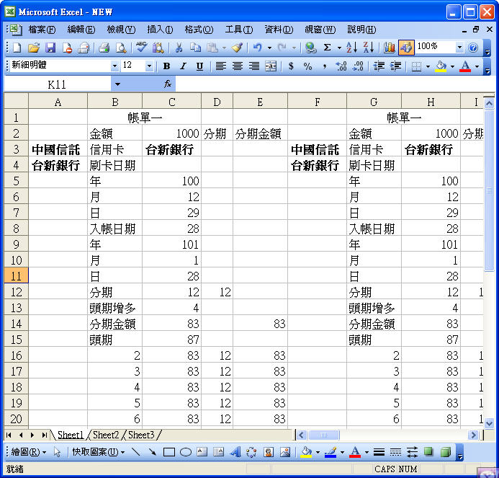Select cell A3 中國信託
499x478 pixels.
tap(58, 149)
